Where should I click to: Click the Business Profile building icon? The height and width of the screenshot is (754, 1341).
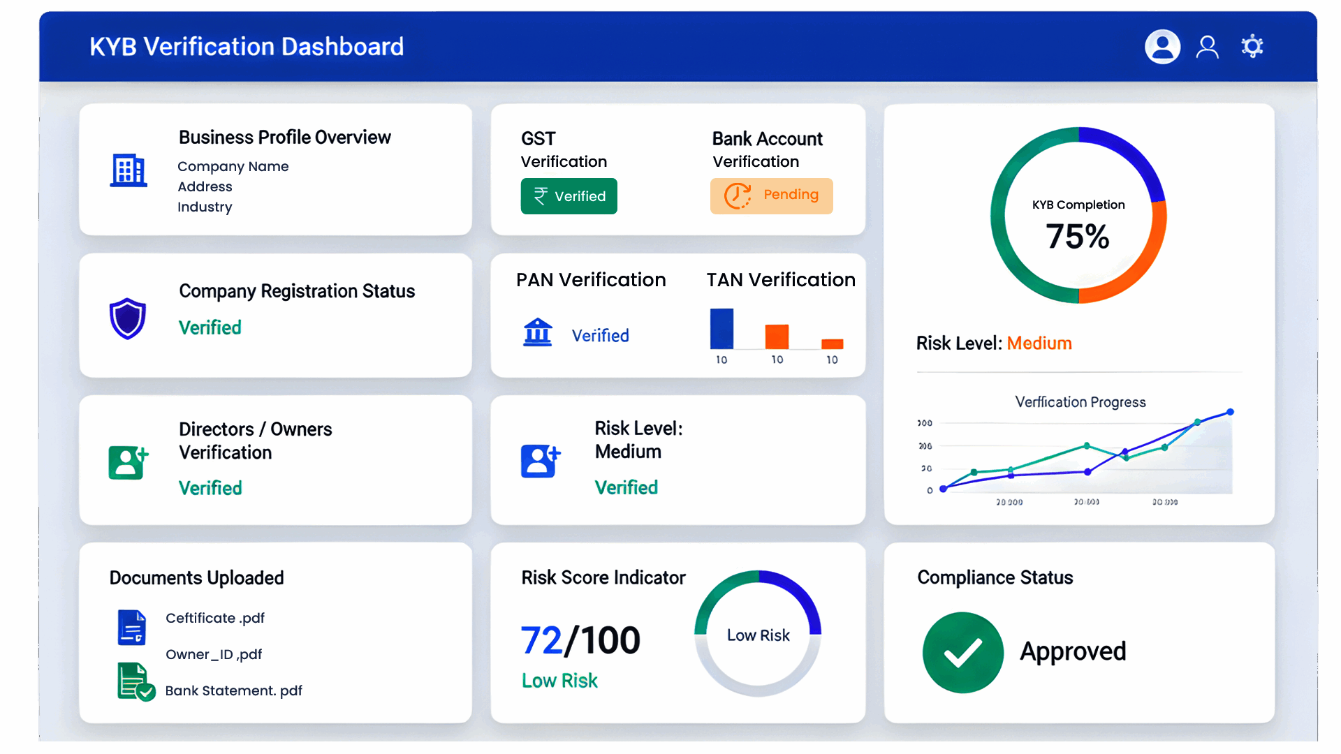pyautogui.click(x=129, y=170)
